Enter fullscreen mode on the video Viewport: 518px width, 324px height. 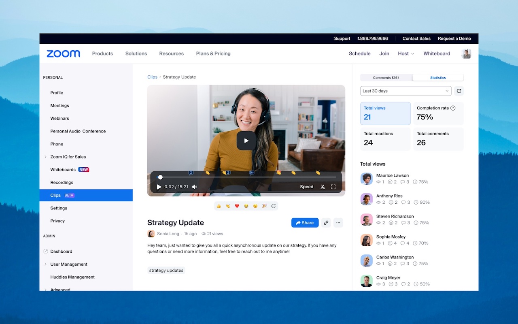click(x=333, y=187)
